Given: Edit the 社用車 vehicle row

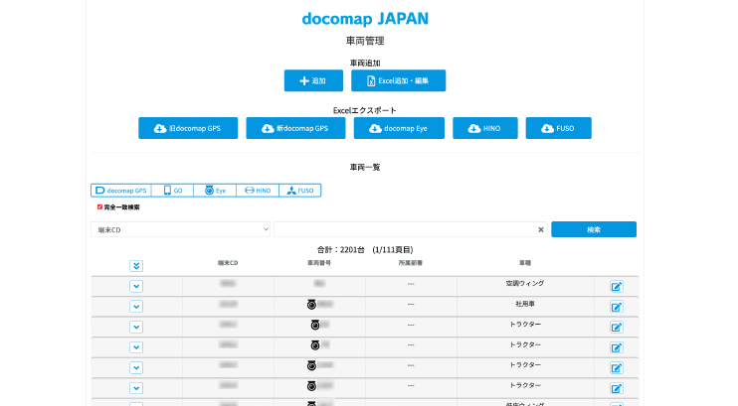Looking at the screenshot, I should [x=617, y=307].
